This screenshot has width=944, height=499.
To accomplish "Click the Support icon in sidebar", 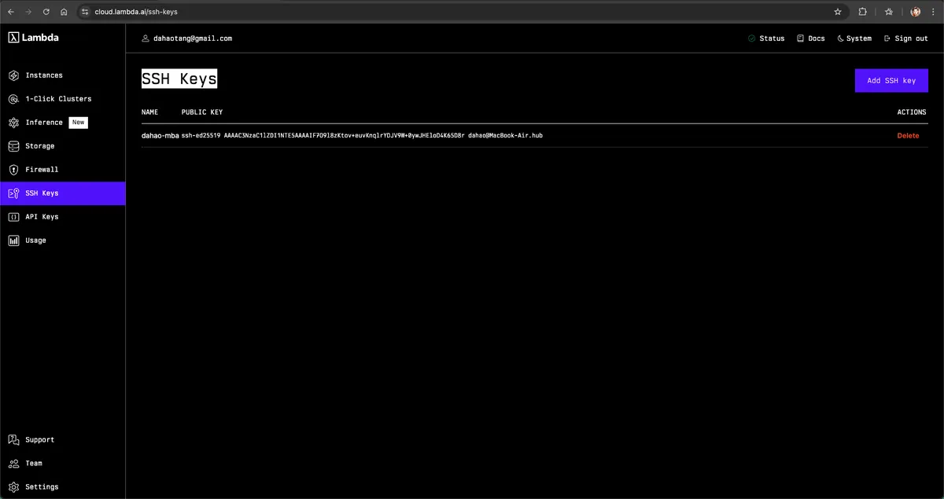I will click(x=13, y=440).
